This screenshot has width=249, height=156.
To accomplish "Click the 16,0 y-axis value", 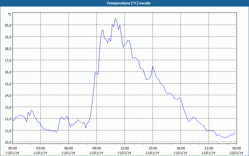I will pos(8,72).
